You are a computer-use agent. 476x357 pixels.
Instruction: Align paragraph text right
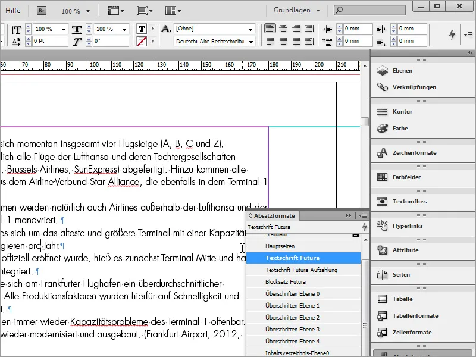coord(296,29)
